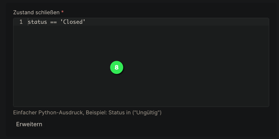
Task: Click the Status in ("Ungültig") example text
Action: coord(135,113)
